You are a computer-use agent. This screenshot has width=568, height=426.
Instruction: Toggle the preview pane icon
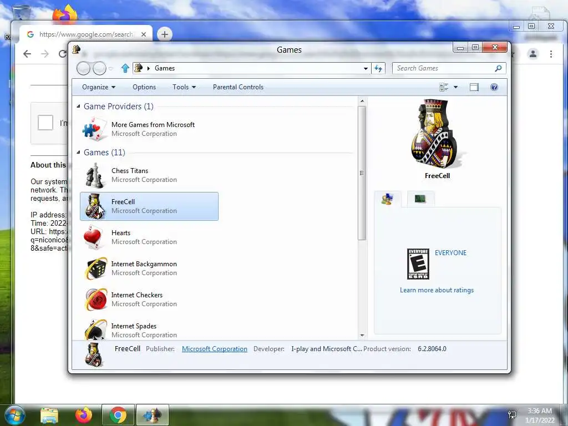click(x=474, y=87)
